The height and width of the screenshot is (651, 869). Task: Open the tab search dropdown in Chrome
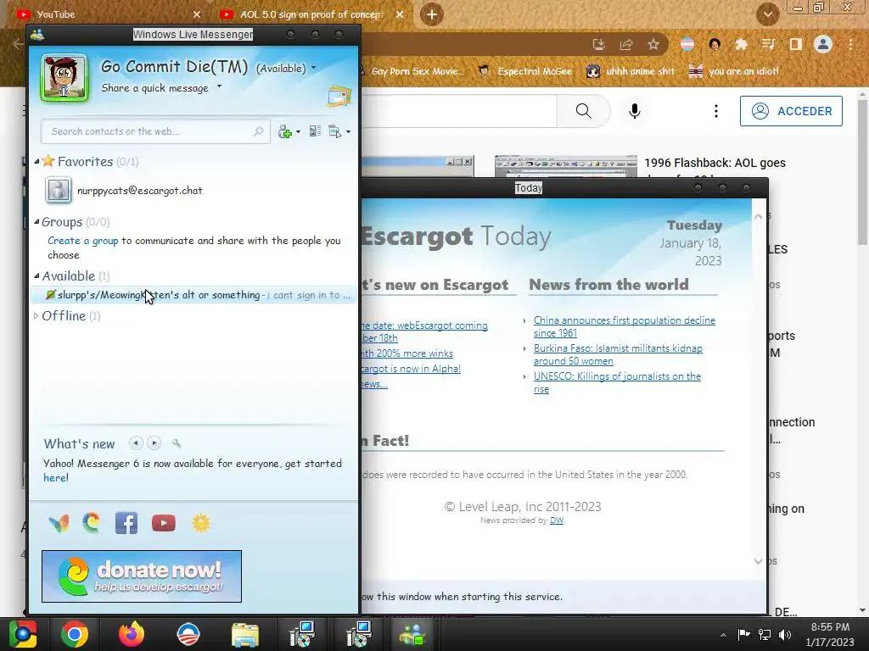(x=767, y=14)
